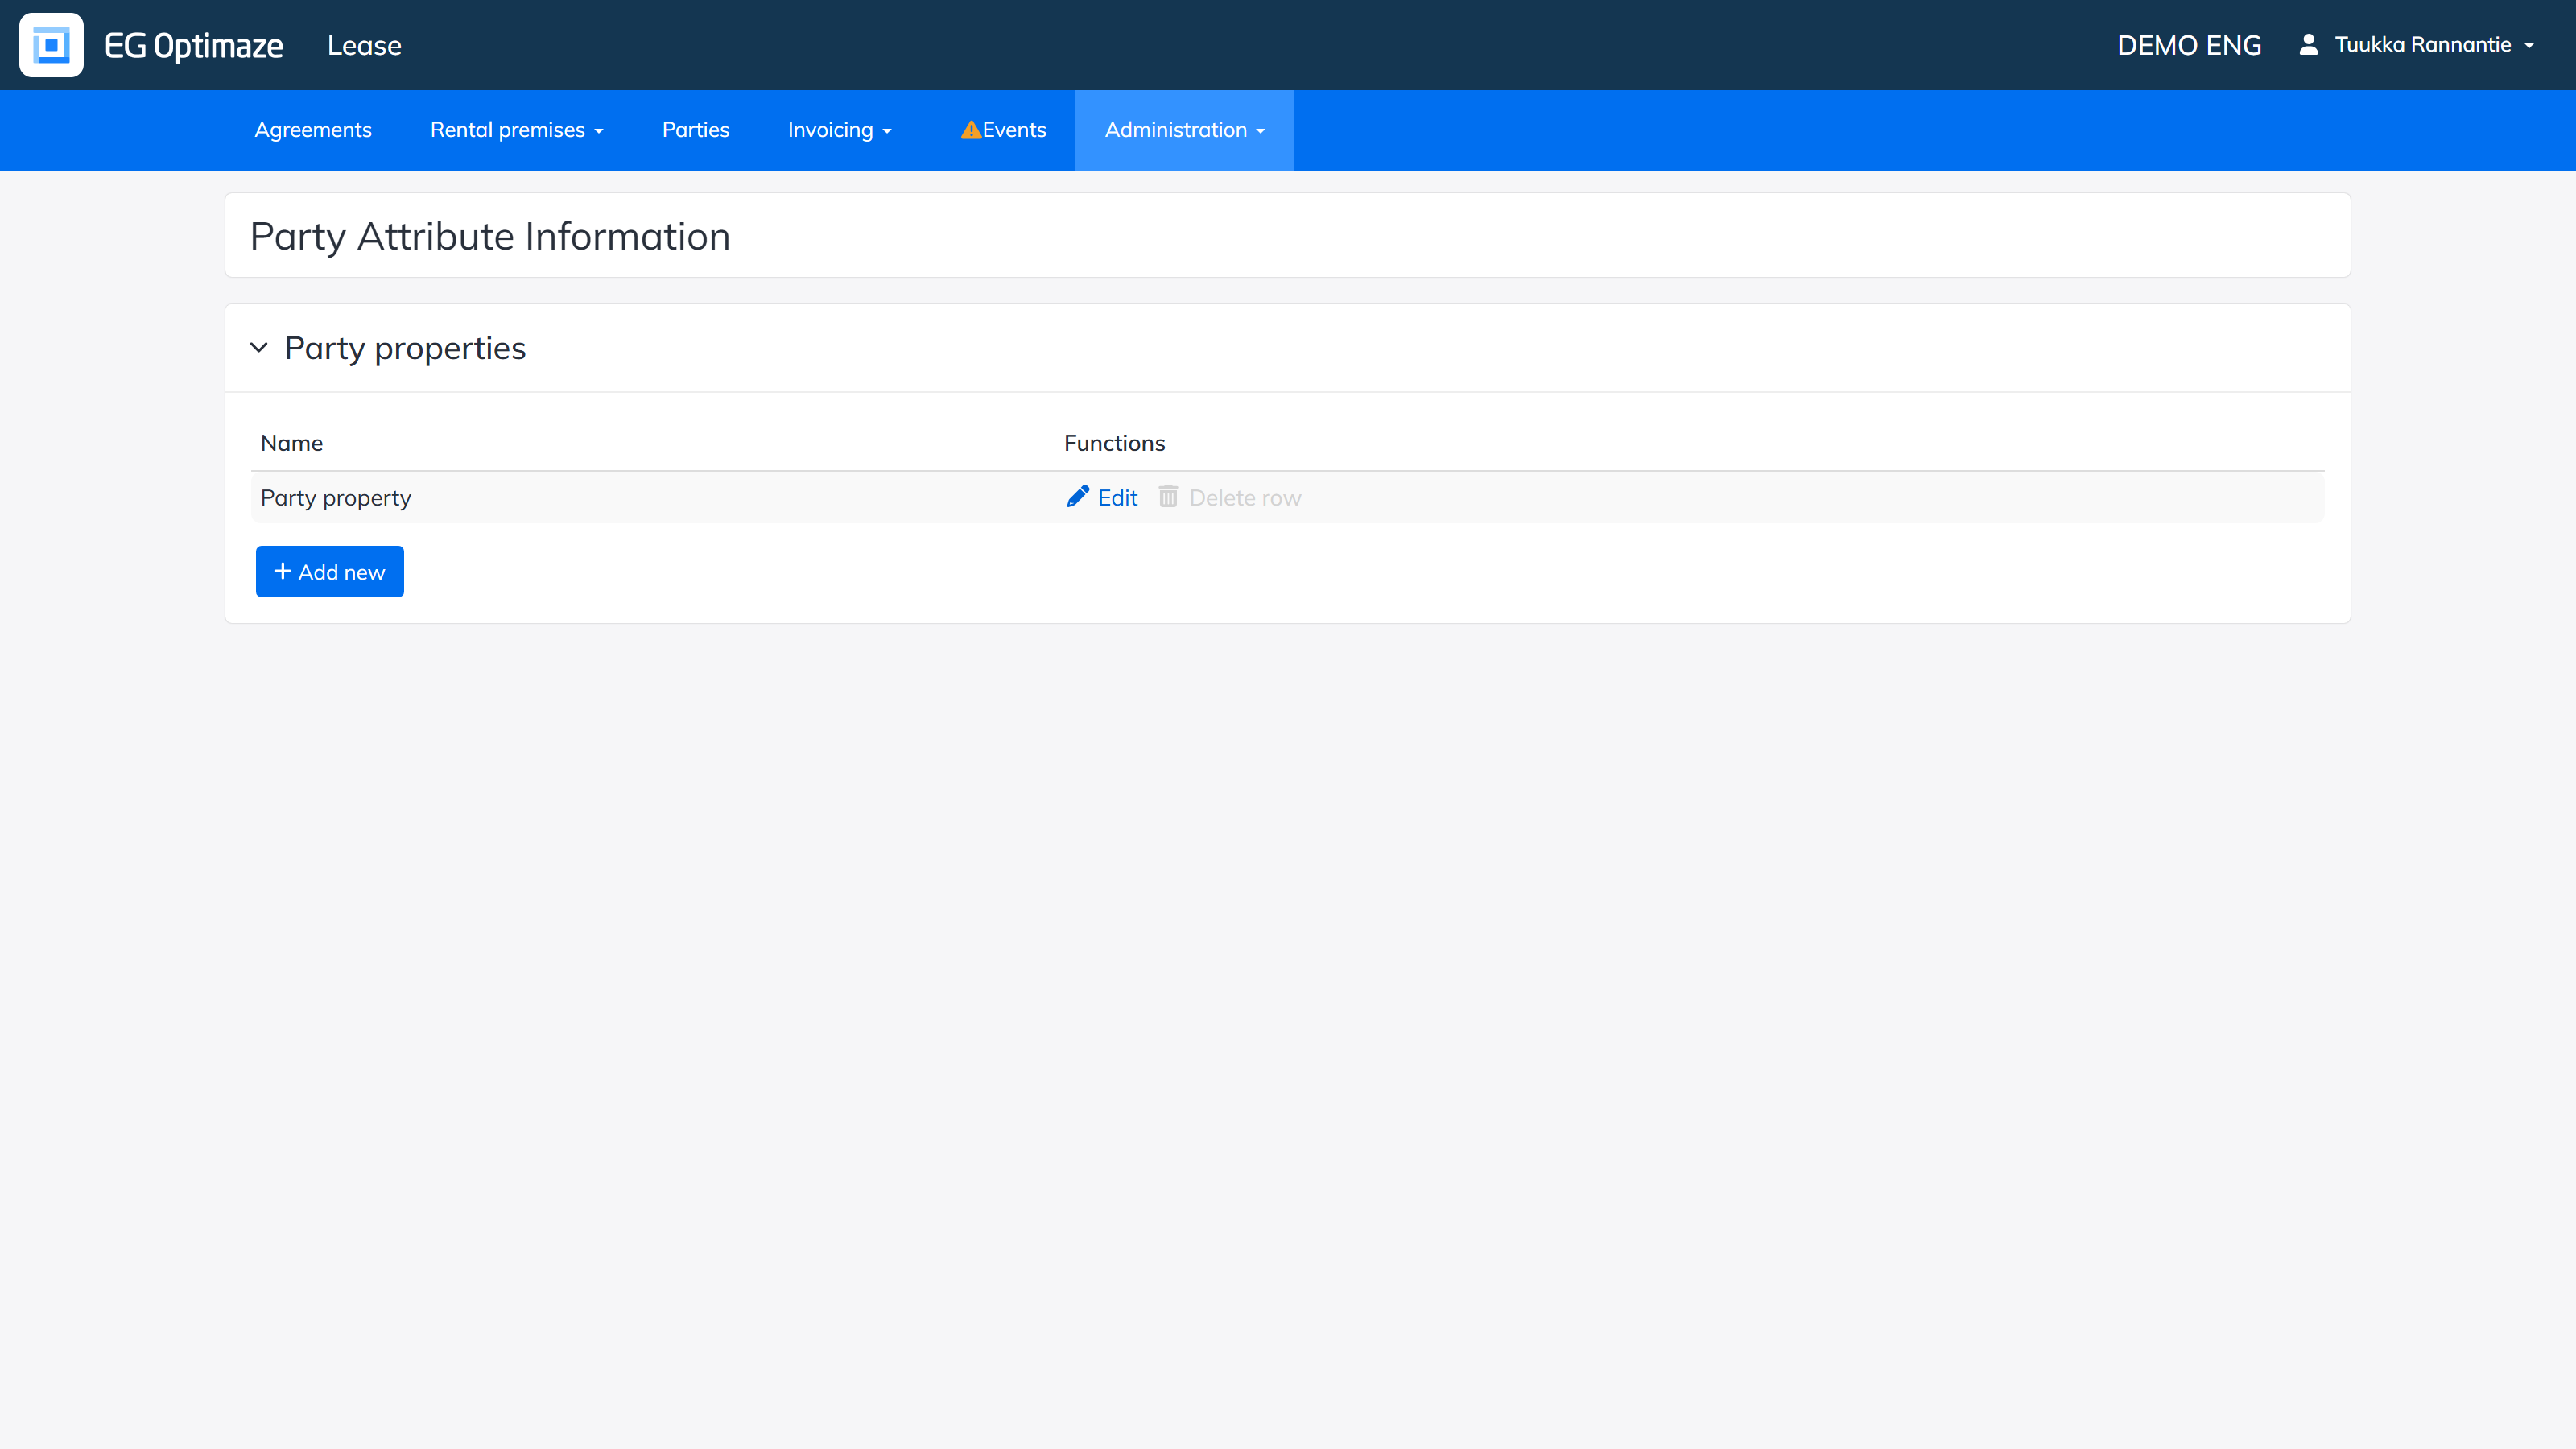Open the Invoicing dropdown menu
This screenshot has width=2576, height=1449.
pos(839,130)
